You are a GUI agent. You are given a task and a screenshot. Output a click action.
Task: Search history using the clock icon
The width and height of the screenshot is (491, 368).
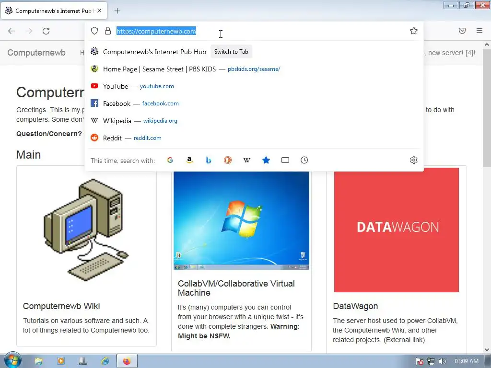[x=304, y=160]
